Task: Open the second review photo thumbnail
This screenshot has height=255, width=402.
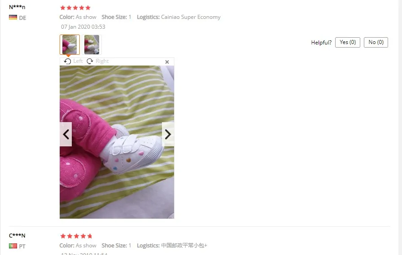Action: point(92,44)
